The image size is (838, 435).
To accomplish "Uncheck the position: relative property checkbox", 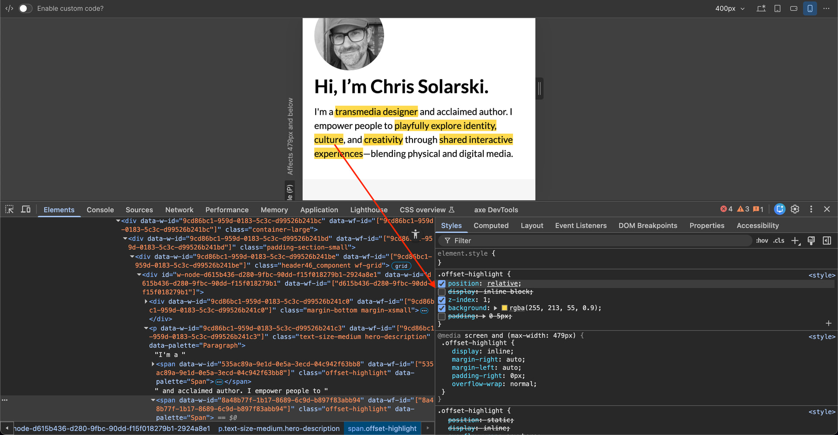I will click(x=442, y=283).
